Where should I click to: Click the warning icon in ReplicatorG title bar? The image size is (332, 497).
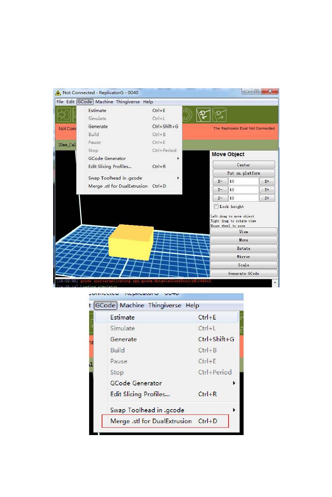[58, 93]
